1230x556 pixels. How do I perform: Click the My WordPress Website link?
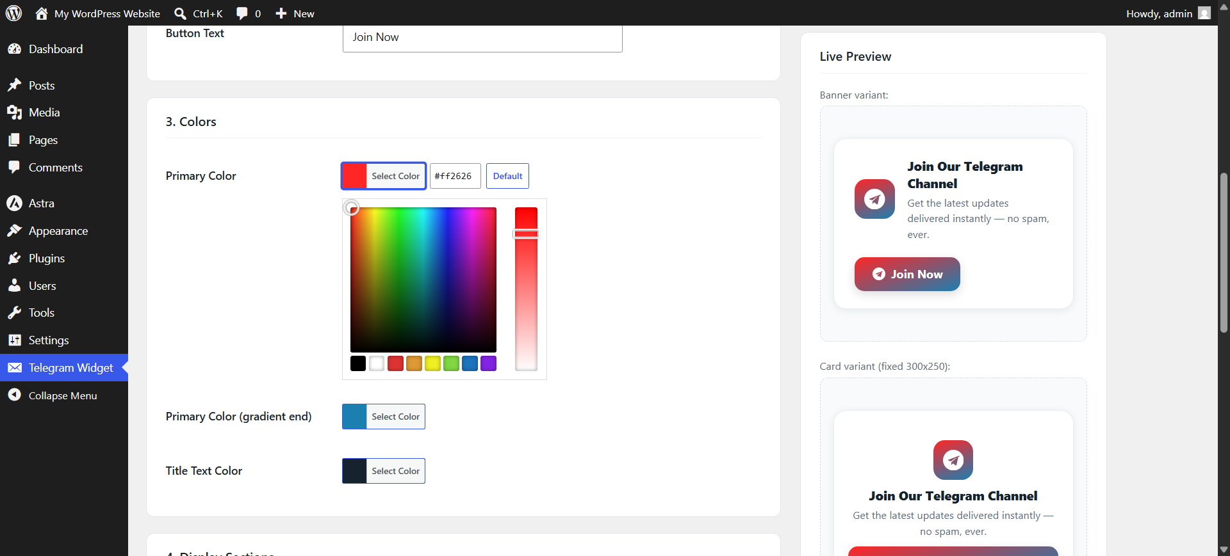[x=107, y=13]
